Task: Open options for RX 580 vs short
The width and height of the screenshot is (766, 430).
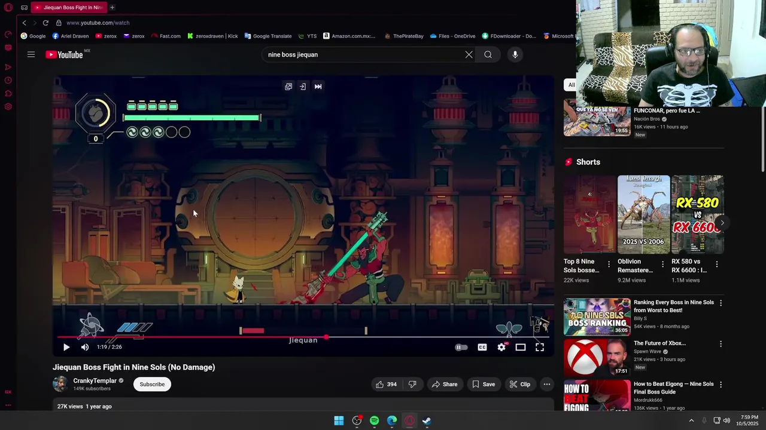Action: [717, 265]
